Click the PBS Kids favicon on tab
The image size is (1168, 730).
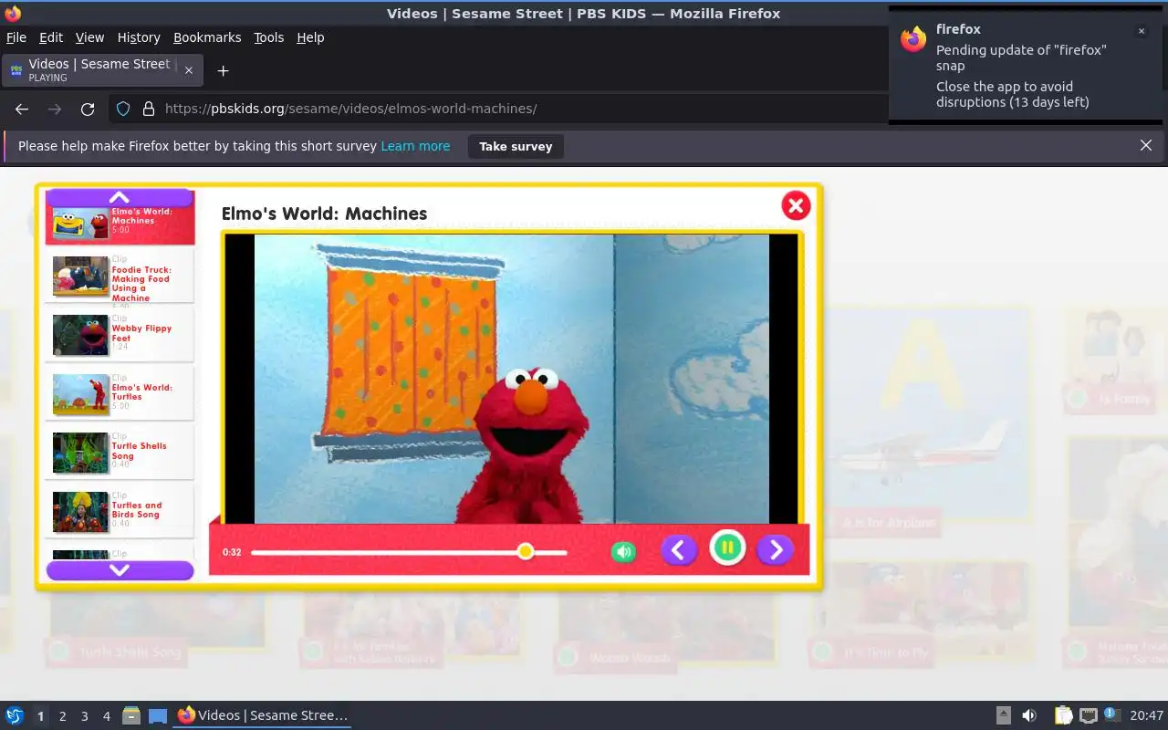(16, 70)
